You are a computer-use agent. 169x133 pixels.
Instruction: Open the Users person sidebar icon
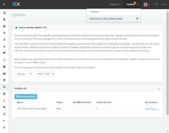pos(4,19)
